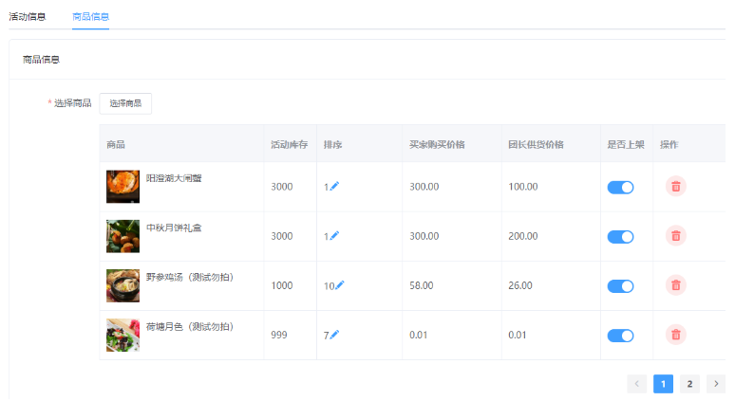Go to next page with right arrow
The width and height of the screenshot is (754, 419).
716,384
